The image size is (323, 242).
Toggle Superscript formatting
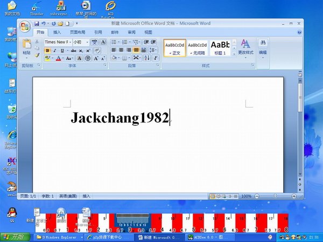click(88, 51)
